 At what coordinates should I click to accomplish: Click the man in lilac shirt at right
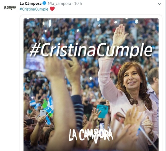pos(153,86)
